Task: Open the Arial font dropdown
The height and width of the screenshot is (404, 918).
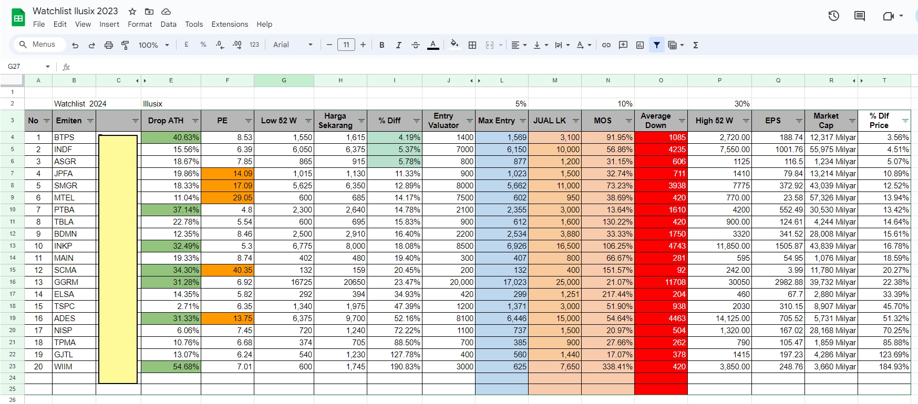Action: pyautogui.click(x=293, y=45)
